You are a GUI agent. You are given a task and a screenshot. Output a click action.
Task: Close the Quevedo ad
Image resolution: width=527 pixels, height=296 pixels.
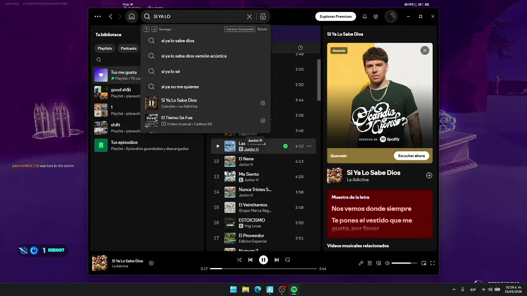click(x=424, y=51)
